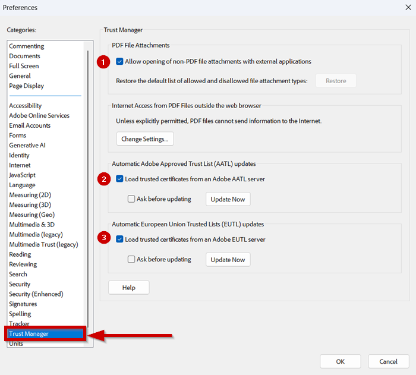Uncheck Allow opening of non-PDF file attachments
This screenshot has height=375, width=416.
[x=120, y=61]
